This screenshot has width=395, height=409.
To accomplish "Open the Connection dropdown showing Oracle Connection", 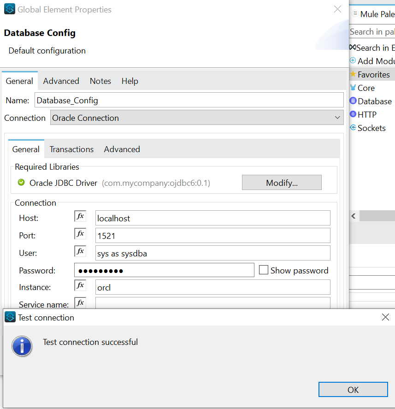I will [x=197, y=118].
